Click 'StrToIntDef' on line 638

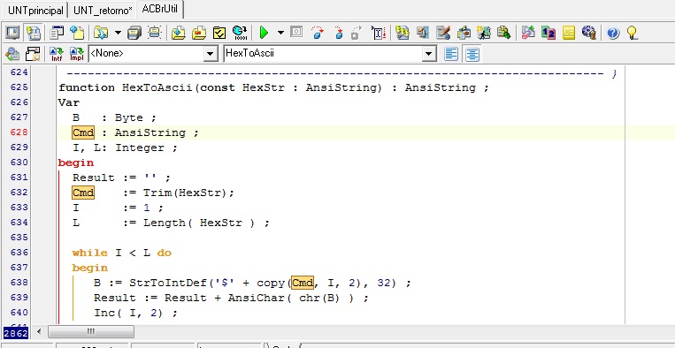tap(168, 284)
